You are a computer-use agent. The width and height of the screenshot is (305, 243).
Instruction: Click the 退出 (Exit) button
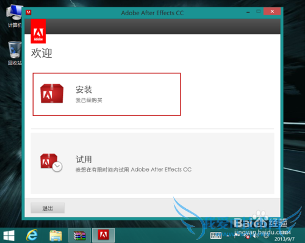48,208
